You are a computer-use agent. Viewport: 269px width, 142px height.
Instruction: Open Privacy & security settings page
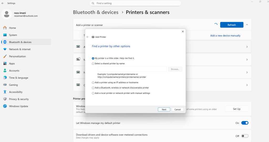26,99
